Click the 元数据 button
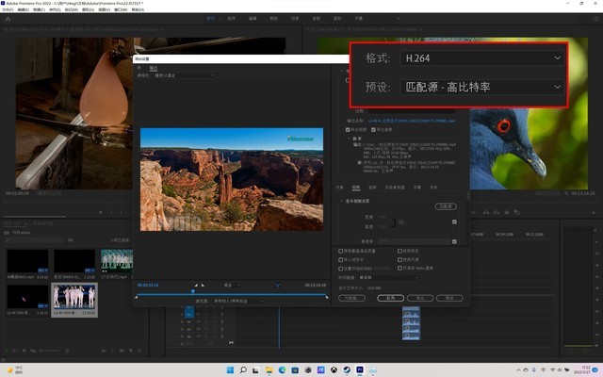The height and width of the screenshot is (377, 603). (351, 298)
